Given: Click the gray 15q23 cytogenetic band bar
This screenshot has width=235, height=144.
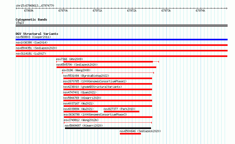Looking at the screenshot, I should click(x=121, y=26).
